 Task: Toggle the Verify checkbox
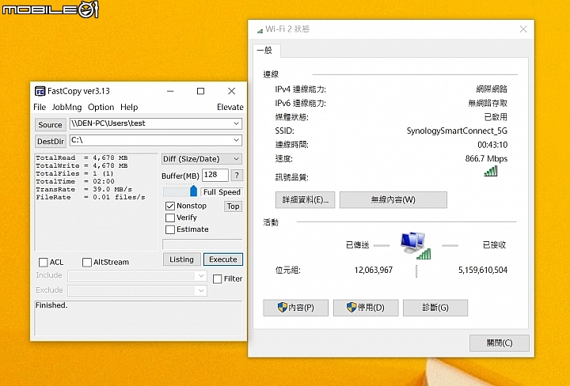(x=169, y=218)
